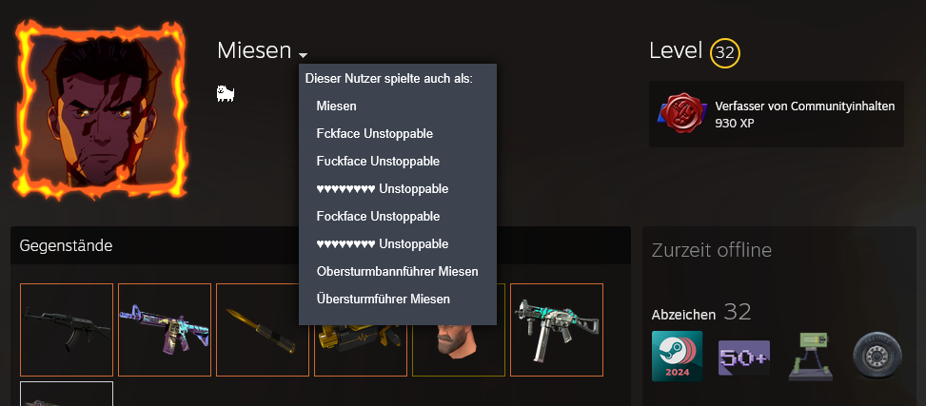Open the Steam 2024 year-in-review badge
The height and width of the screenshot is (406, 926).
click(x=677, y=356)
